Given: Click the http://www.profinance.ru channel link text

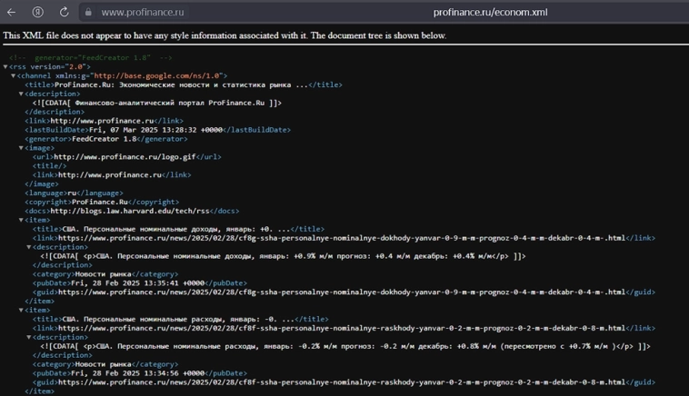Looking at the screenshot, I should (x=102, y=121).
